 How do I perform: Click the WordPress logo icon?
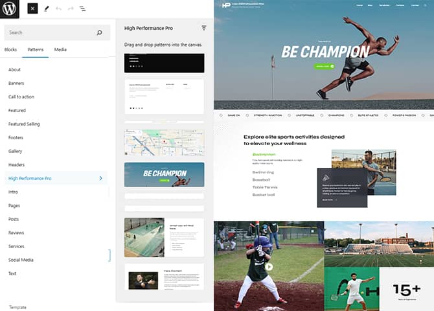tap(9, 9)
